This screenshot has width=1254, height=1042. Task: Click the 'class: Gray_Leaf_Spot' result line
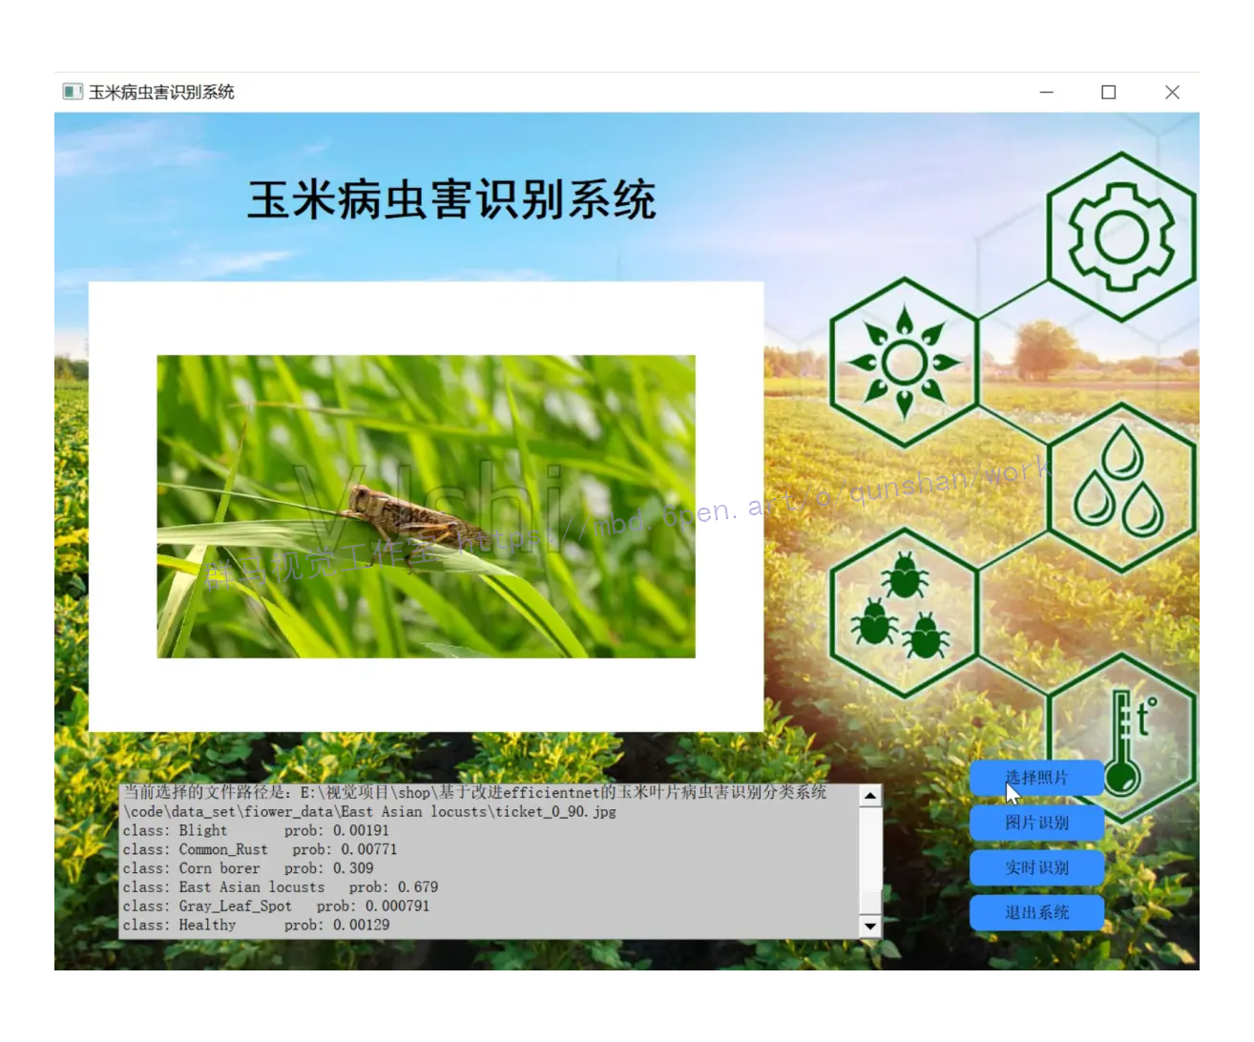(x=276, y=907)
